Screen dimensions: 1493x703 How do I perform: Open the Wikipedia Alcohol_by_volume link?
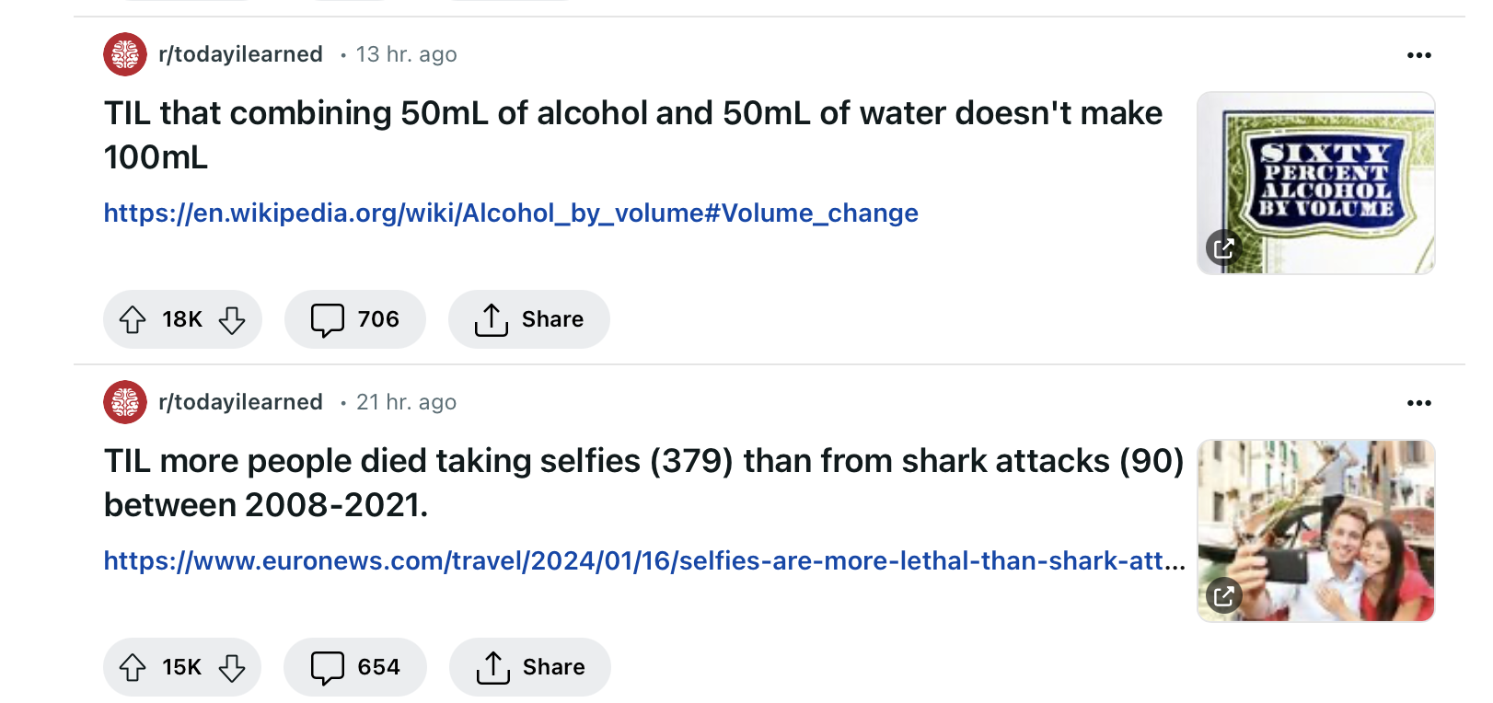coord(511,213)
